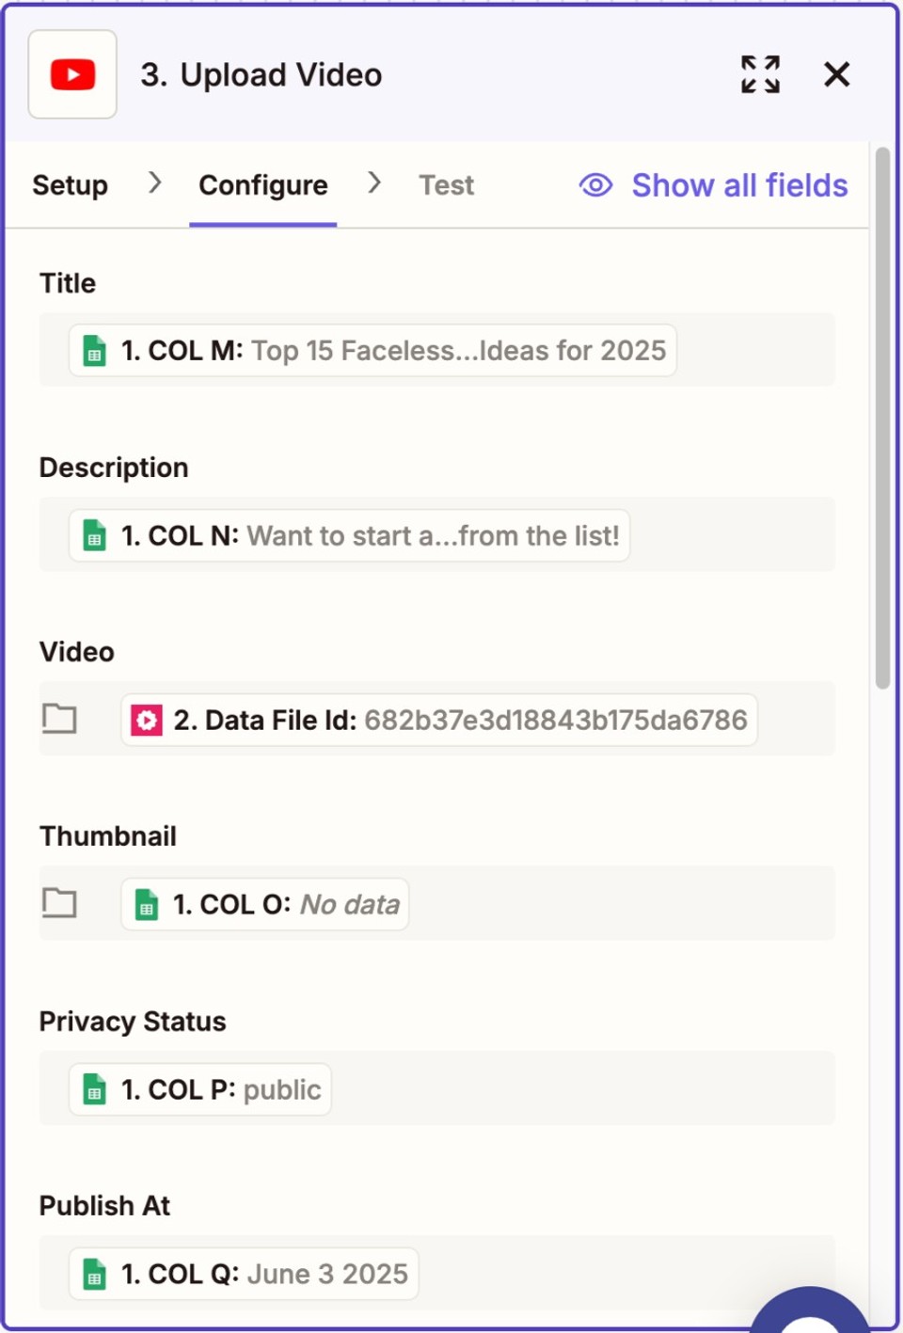Viewport: 903px width, 1333px height.
Task: Click inside the Title input field
Action: click(436, 350)
